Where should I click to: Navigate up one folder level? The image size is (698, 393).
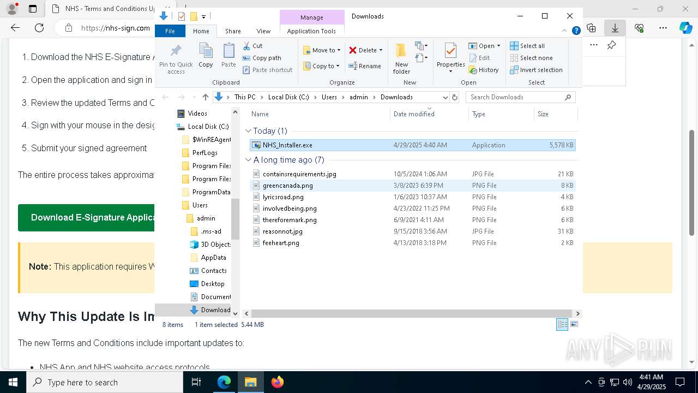(205, 97)
